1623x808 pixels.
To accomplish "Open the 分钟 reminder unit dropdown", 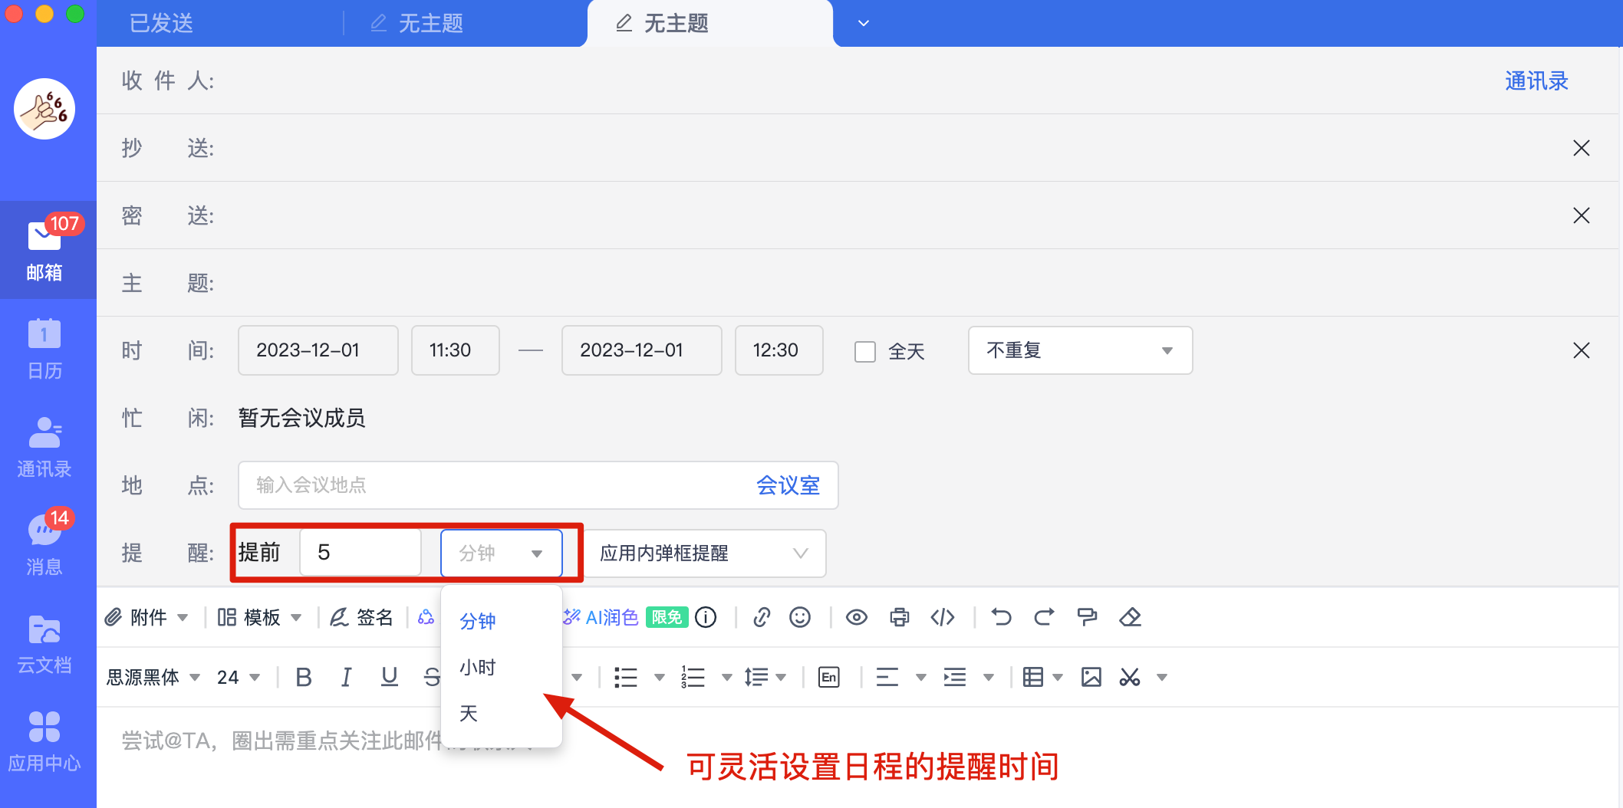I will pos(502,553).
